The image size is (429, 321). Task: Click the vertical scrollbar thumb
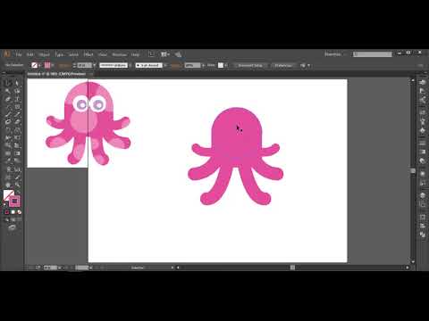[x=413, y=171]
